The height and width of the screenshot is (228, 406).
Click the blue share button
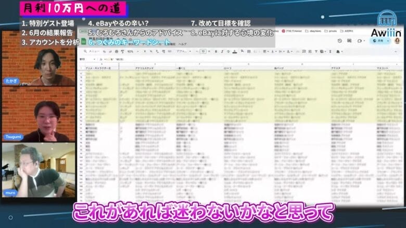[378, 41]
